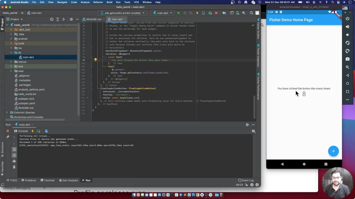Image resolution: width=355 pixels, height=199 pixels.
Task: Open the VCS menu
Action: click(x=136, y=2)
